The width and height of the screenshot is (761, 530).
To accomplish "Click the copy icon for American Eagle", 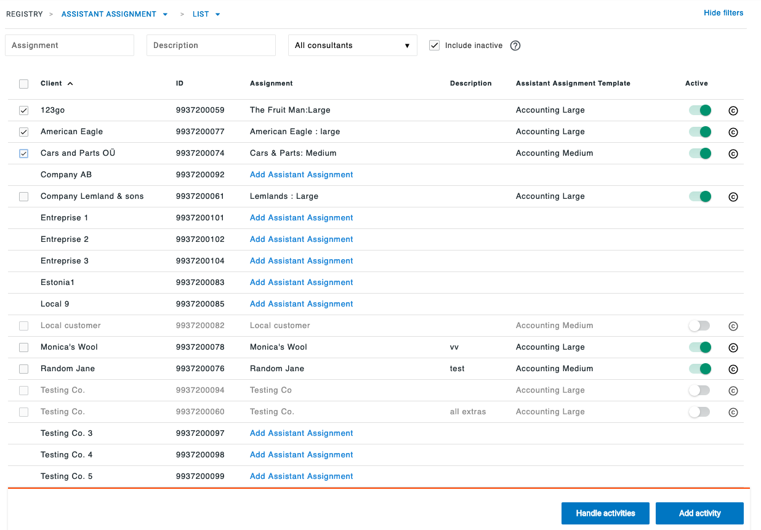I will [x=733, y=132].
